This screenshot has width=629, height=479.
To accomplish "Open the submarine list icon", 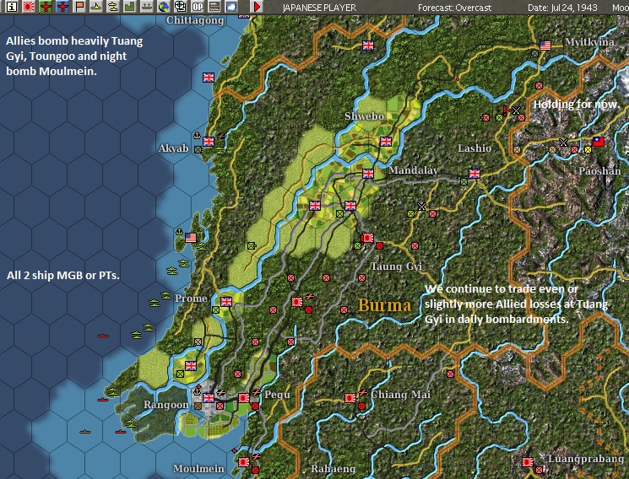I will tap(96, 7).
